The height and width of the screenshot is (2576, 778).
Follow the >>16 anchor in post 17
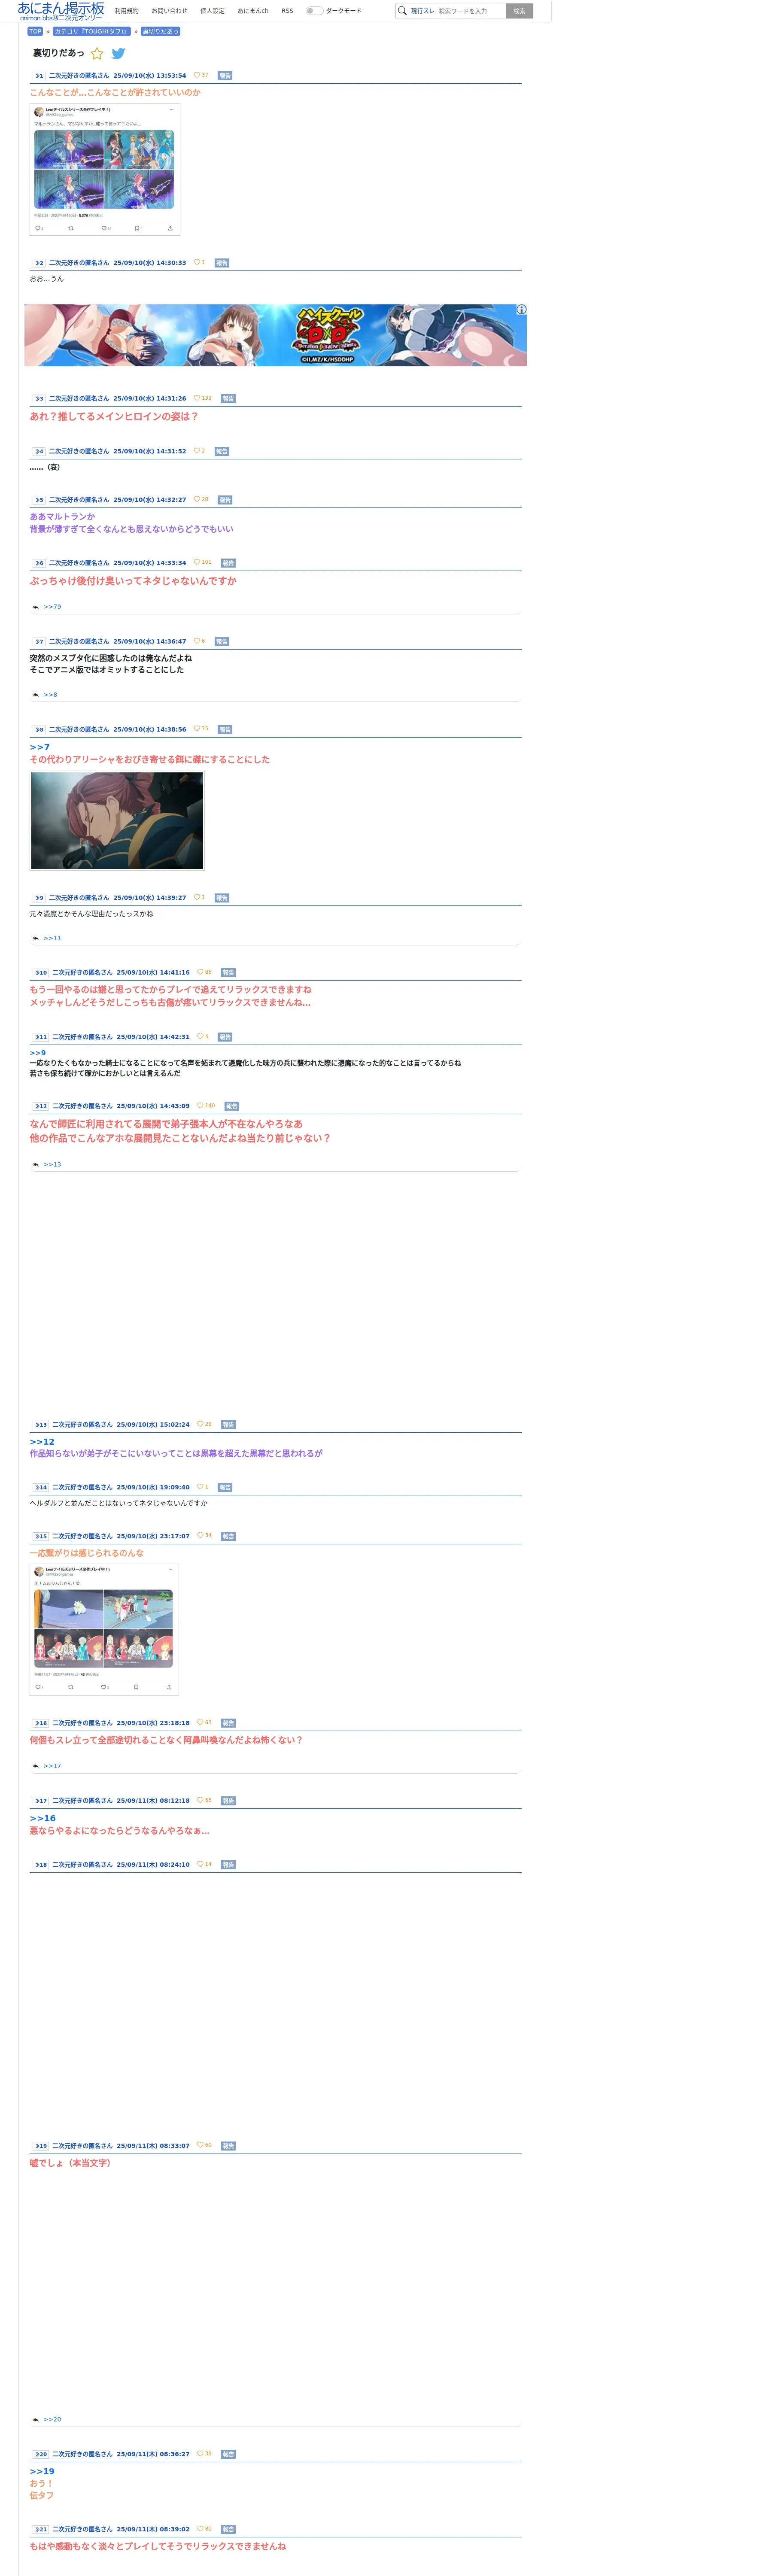(x=42, y=1818)
